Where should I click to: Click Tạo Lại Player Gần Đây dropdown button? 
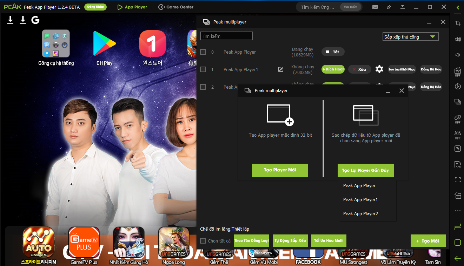coord(365,170)
